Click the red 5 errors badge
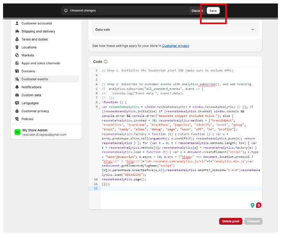Screen dimensions: 281x235 [x=258, y=205]
